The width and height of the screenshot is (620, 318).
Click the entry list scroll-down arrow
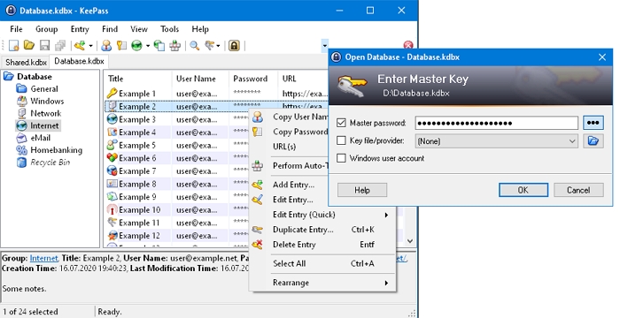point(410,240)
